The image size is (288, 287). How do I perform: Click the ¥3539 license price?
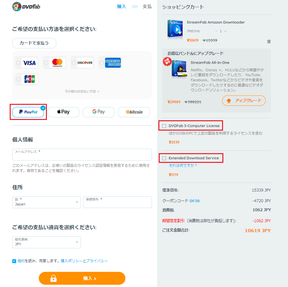[x=174, y=142]
